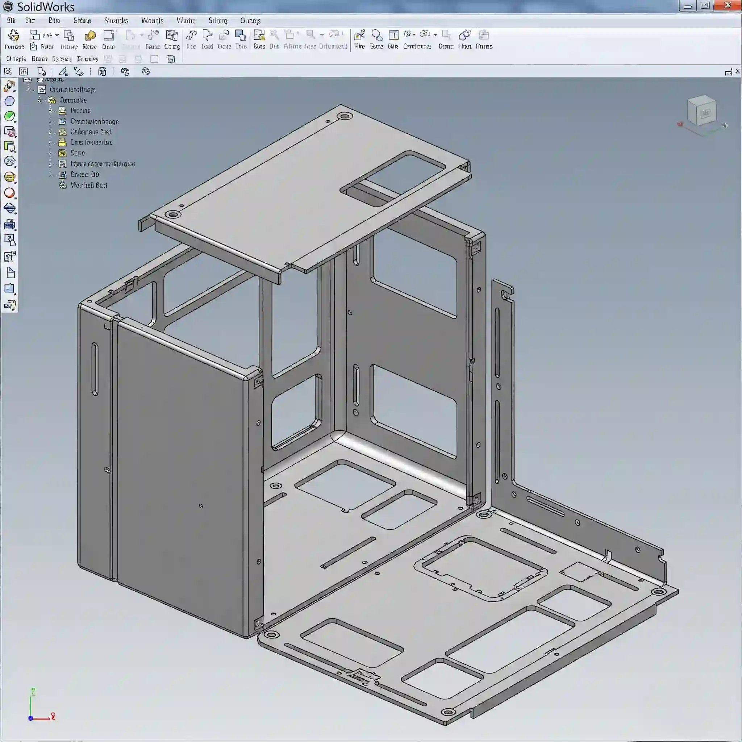Collapse the Crorrlo taroftiaqs tree node
The image size is (742, 742).
pyautogui.click(x=28, y=89)
